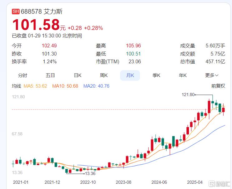
Task: Click the 市盈(TTM) value 23.06
Action: click(x=135, y=61)
